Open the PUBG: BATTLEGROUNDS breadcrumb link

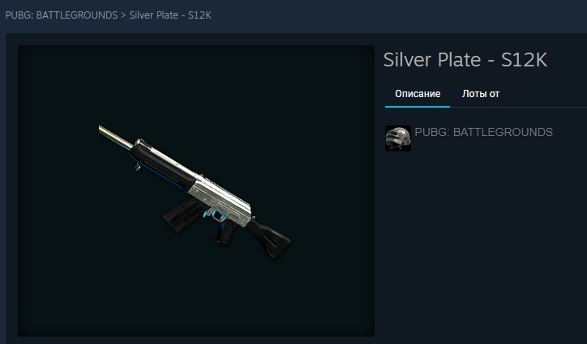coord(62,15)
